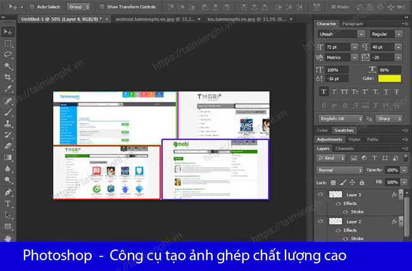Select the Rectangular Marquee tool
Image resolution: width=412 pixels, height=271 pixels.
click(x=8, y=43)
